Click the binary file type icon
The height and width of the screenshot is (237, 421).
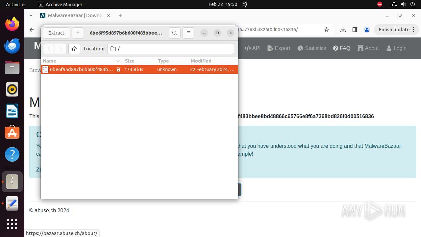pyautogui.click(x=45, y=69)
